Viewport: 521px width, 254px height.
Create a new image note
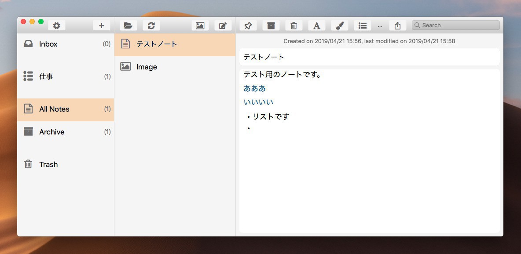tap(200, 25)
